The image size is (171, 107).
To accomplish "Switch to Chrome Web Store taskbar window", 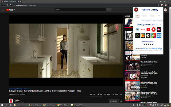I will pos(34,105).
